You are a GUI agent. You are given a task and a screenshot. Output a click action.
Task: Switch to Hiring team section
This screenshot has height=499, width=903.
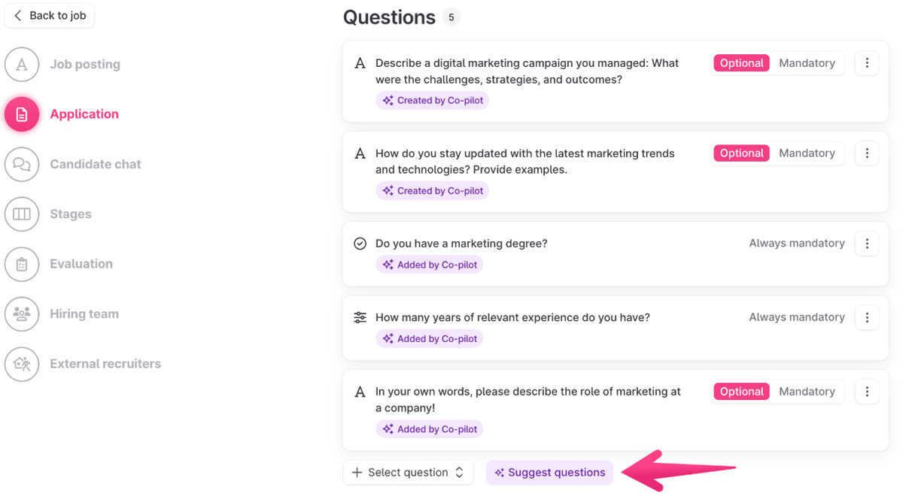pos(84,314)
